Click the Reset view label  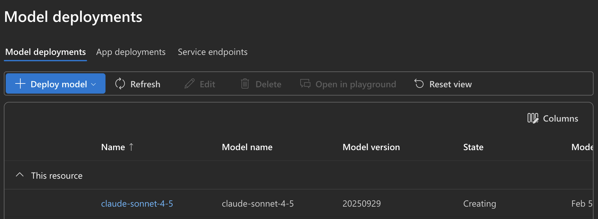click(x=451, y=84)
